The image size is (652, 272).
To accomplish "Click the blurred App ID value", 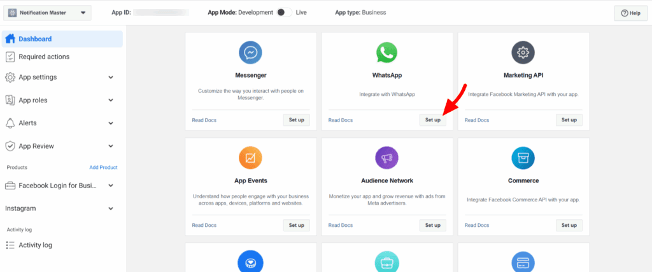I will point(161,13).
